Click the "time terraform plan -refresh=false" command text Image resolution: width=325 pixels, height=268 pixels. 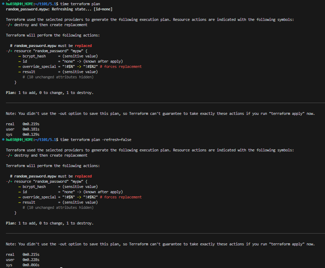tap(96, 140)
